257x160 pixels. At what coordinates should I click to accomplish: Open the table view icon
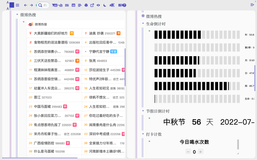[x=74, y=5]
